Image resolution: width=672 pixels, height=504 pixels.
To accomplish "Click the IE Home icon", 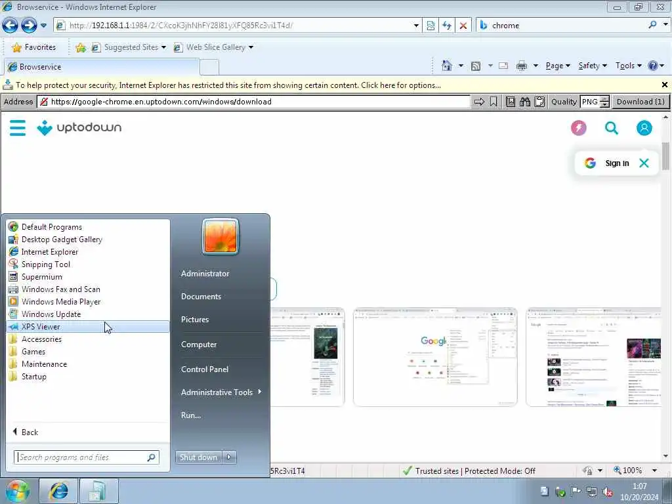I will tap(446, 66).
